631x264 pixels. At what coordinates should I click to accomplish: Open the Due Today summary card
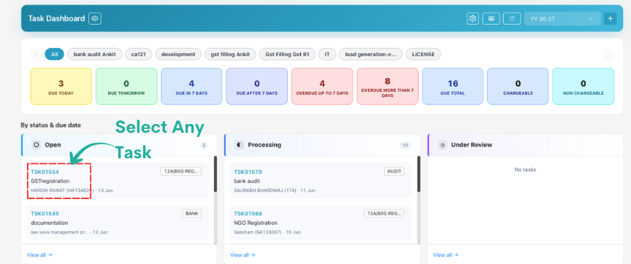point(61,86)
